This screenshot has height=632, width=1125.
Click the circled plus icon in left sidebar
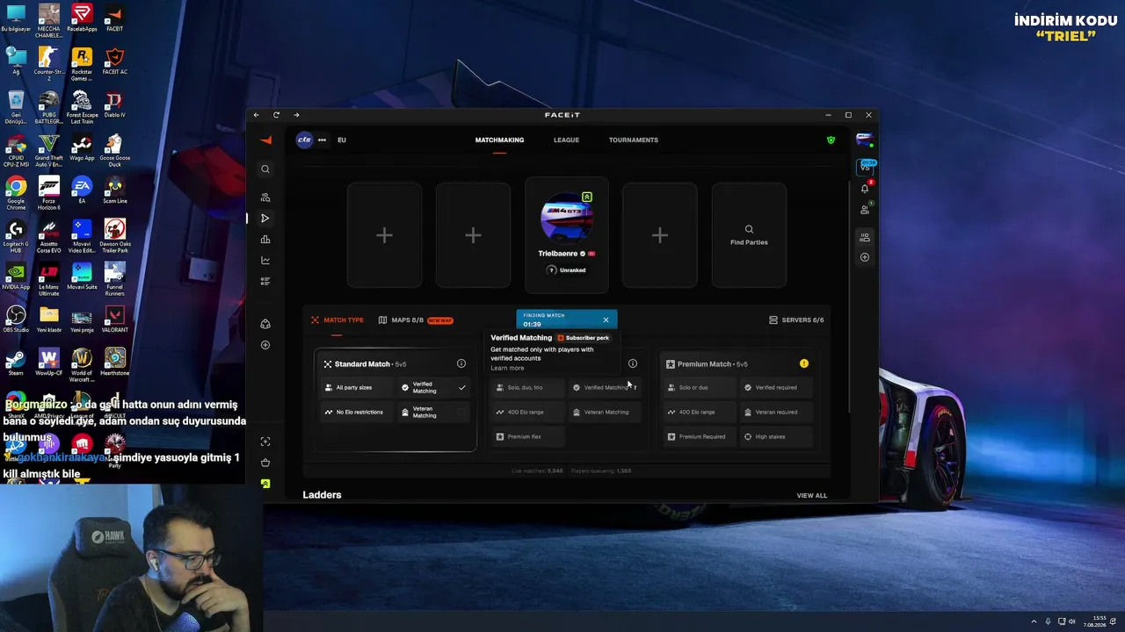click(x=265, y=345)
